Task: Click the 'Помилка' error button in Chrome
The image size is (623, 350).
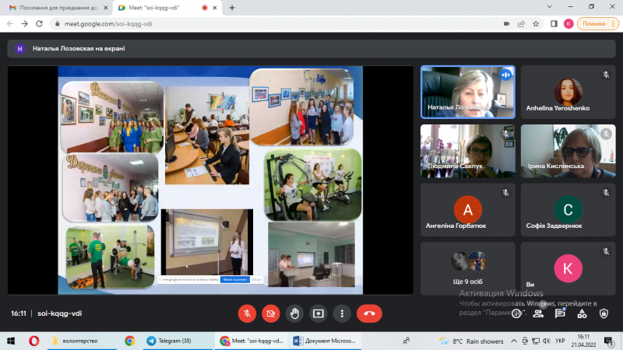Action: (598, 24)
